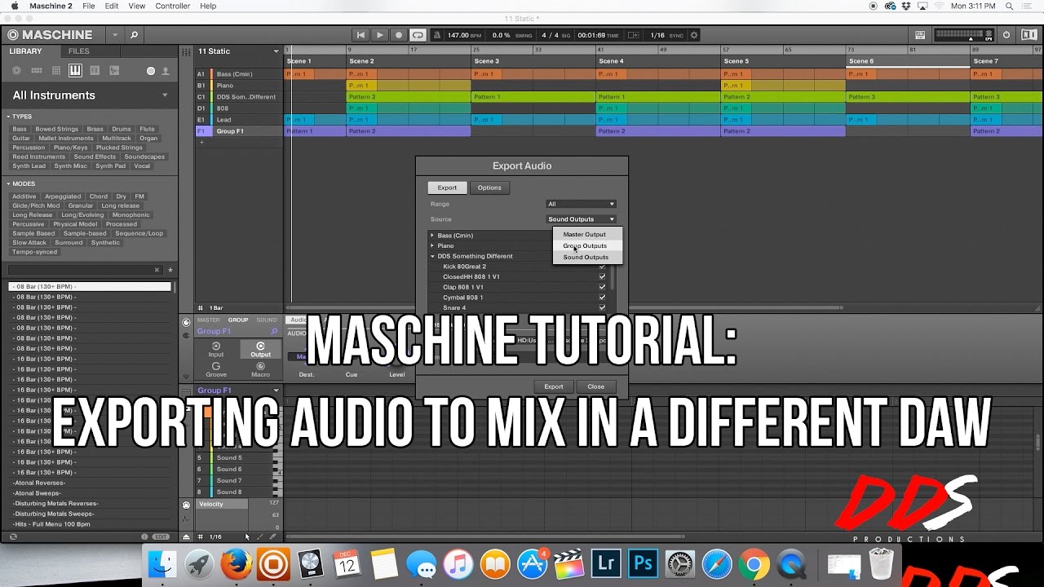Open the Range dropdown set to All
This screenshot has width=1044, height=587.
click(582, 204)
